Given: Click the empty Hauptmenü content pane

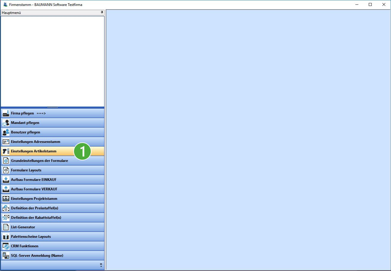Looking at the screenshot, I should point(53,61).
